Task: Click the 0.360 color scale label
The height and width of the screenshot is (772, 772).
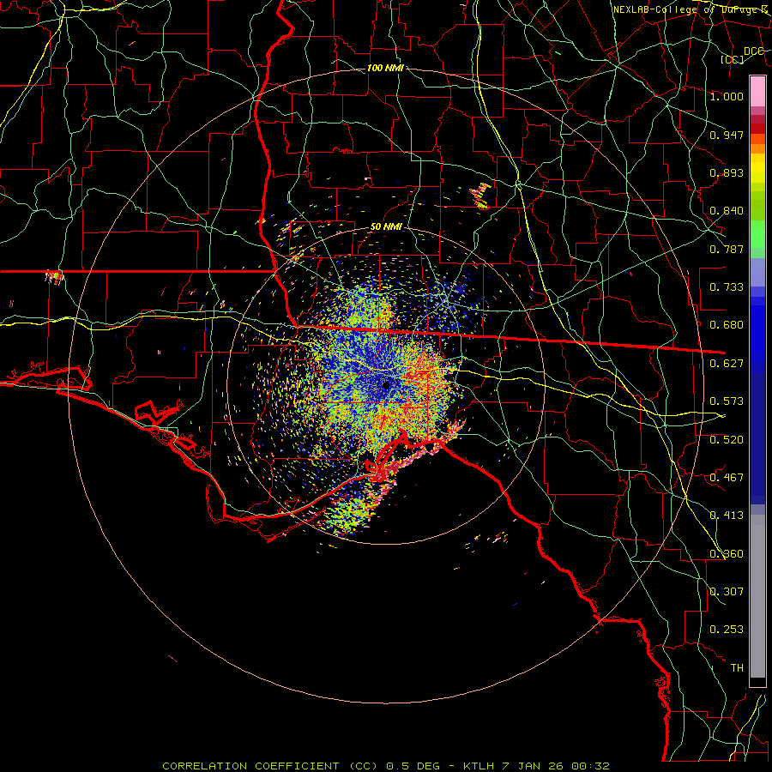Action: [x=727, y=554]
